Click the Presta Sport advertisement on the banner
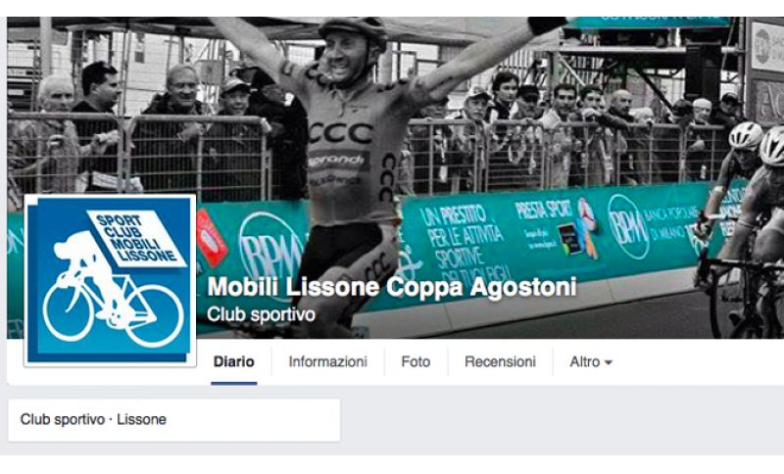Viewport: 784px width, 474px height. [x=556, y=228]
